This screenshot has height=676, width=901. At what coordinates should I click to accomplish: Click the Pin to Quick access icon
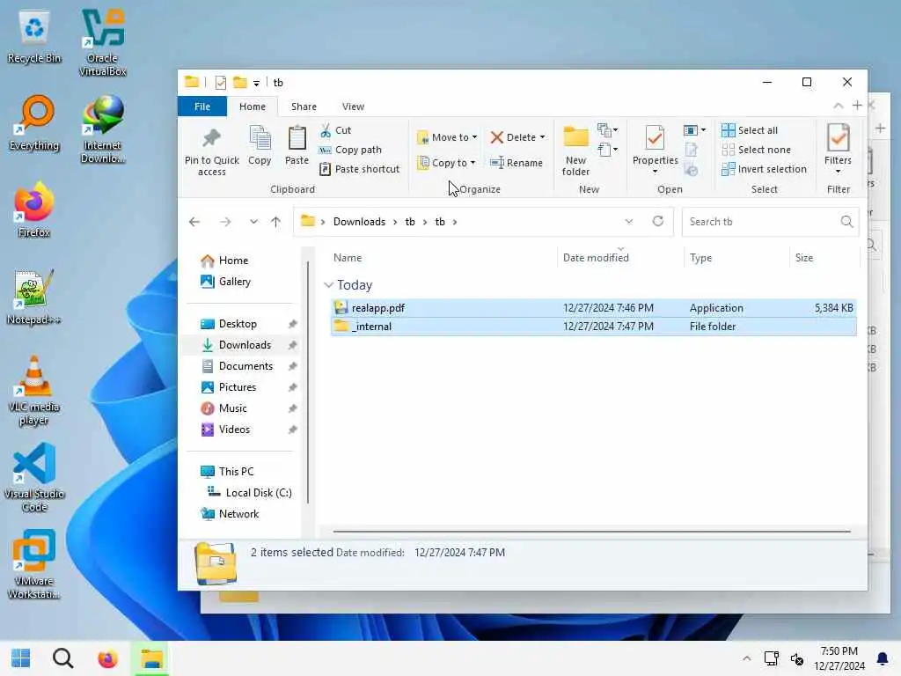pyautogui.click(x=211, y=138)
